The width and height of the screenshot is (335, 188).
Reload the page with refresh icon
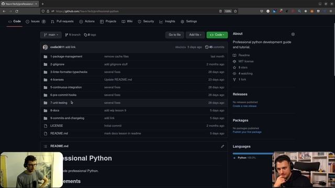point(17,11)
